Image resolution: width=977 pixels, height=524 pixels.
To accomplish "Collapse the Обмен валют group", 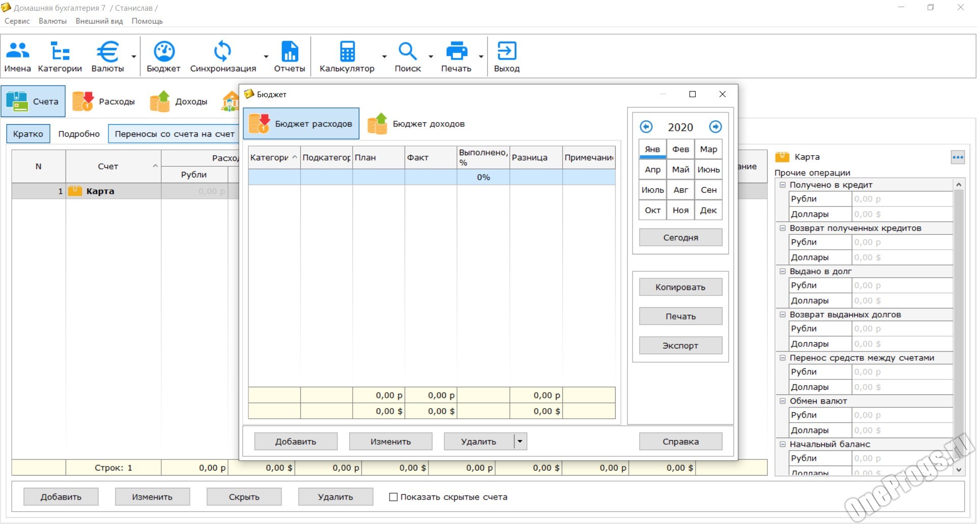I will (783, 401).
